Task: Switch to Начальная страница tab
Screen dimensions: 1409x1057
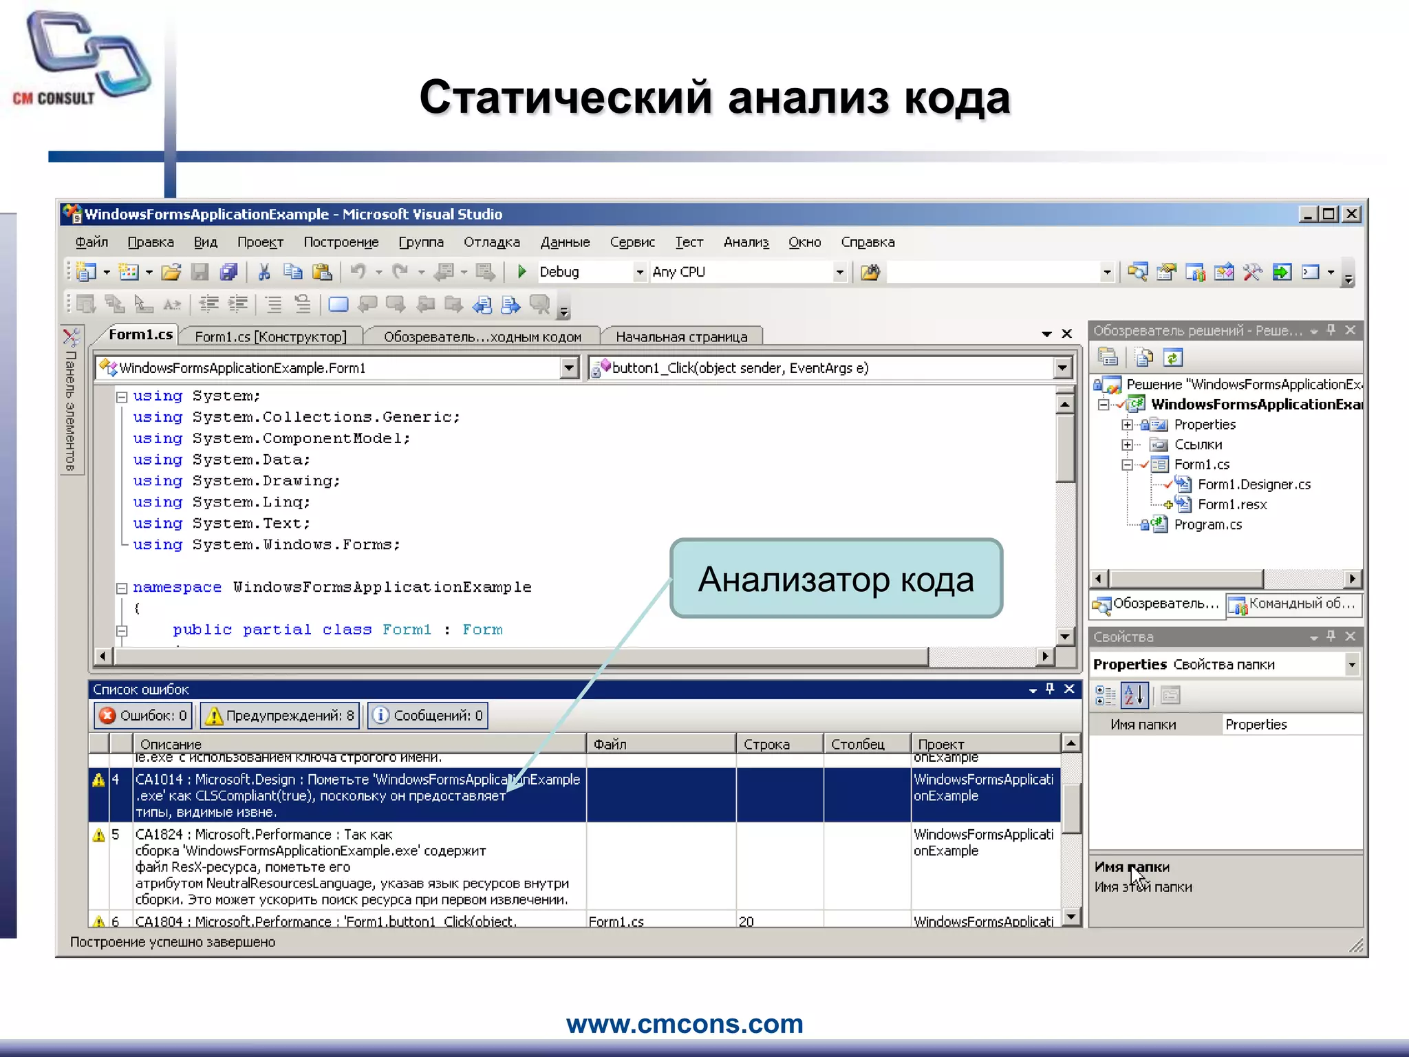Action: click(x=682, y=337)
